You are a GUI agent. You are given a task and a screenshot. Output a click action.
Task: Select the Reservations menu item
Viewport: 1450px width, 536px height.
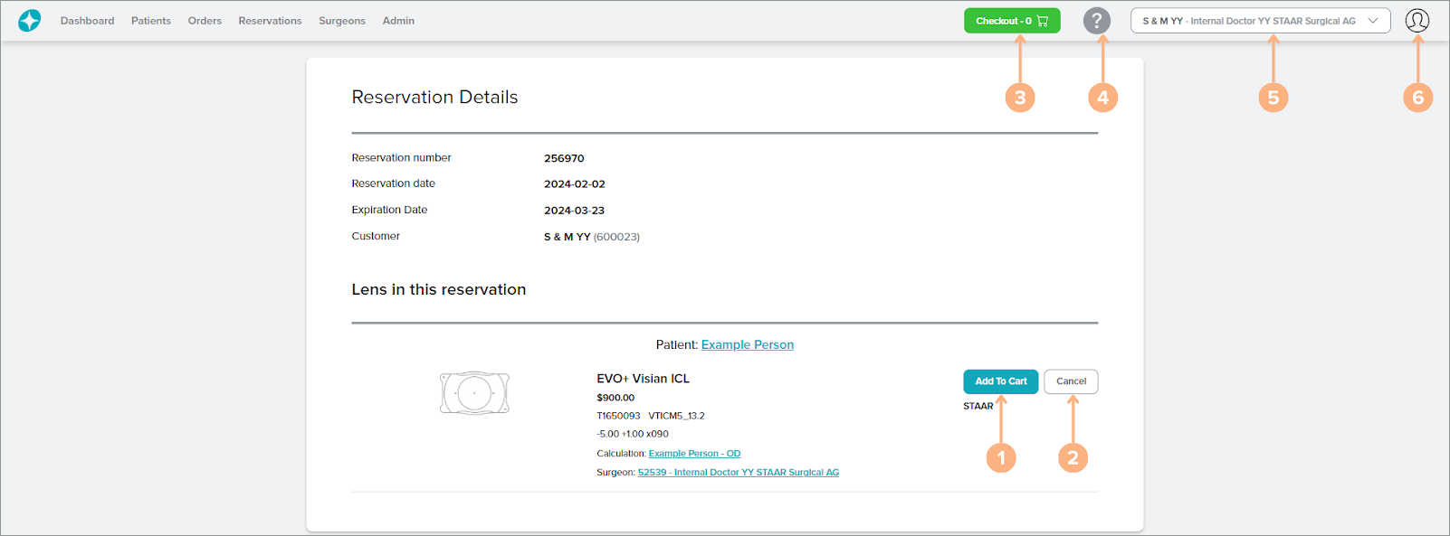pos(270,21)
